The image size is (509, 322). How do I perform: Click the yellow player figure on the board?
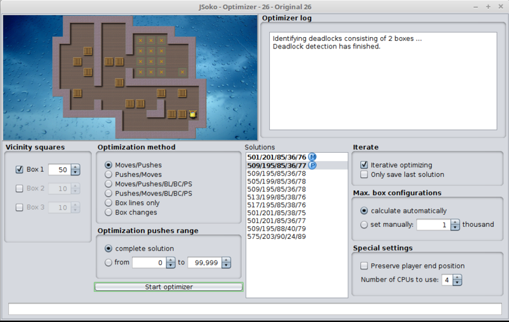point(193,114)
